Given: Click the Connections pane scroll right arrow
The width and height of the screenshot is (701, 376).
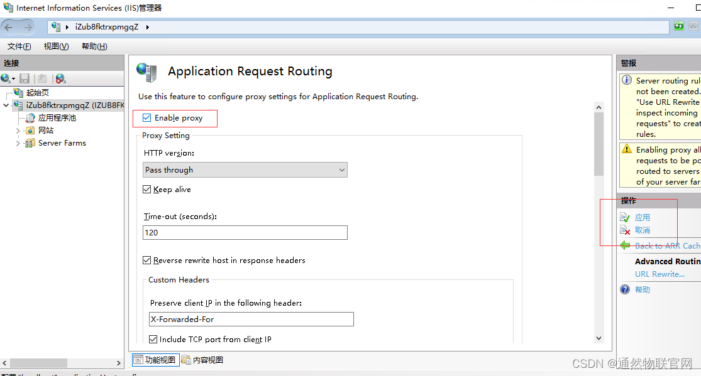Looking at the screenshot, I should click(x=118, y=363).
